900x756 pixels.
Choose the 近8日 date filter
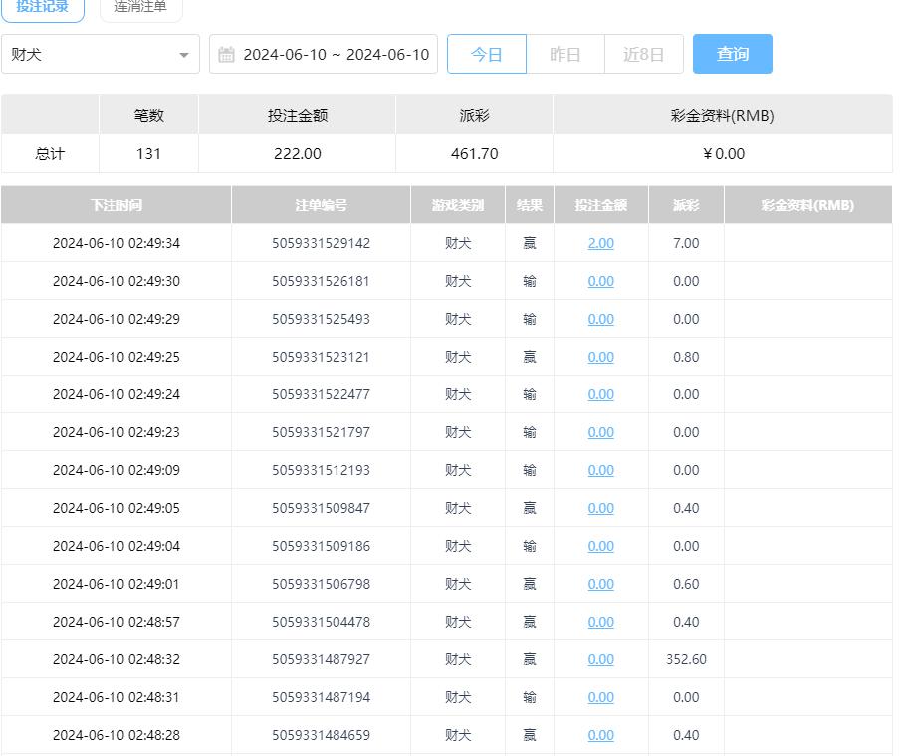(643, 54)
